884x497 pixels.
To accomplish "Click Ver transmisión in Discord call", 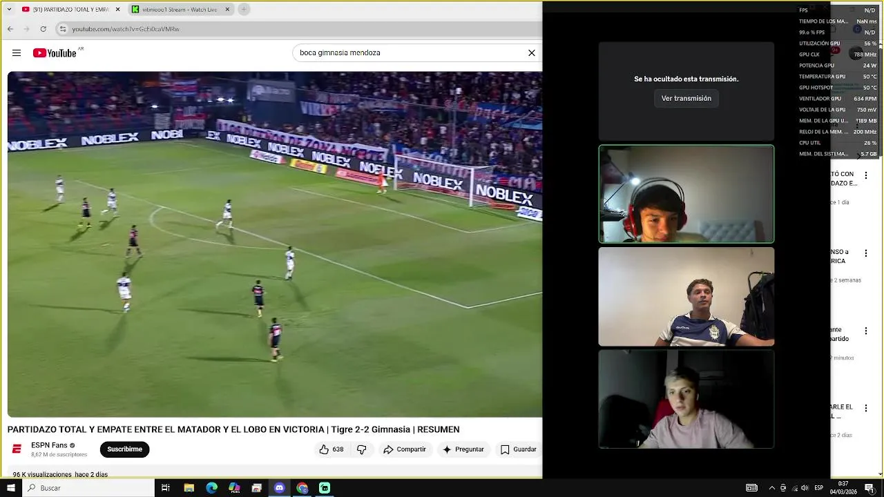I will tap(686, 99).
